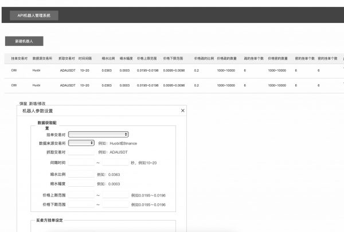Image resolution: width=344 pixels, height=232 pixels.
Task: Click the 数据源交易所 column header
Action: [42, 58]
